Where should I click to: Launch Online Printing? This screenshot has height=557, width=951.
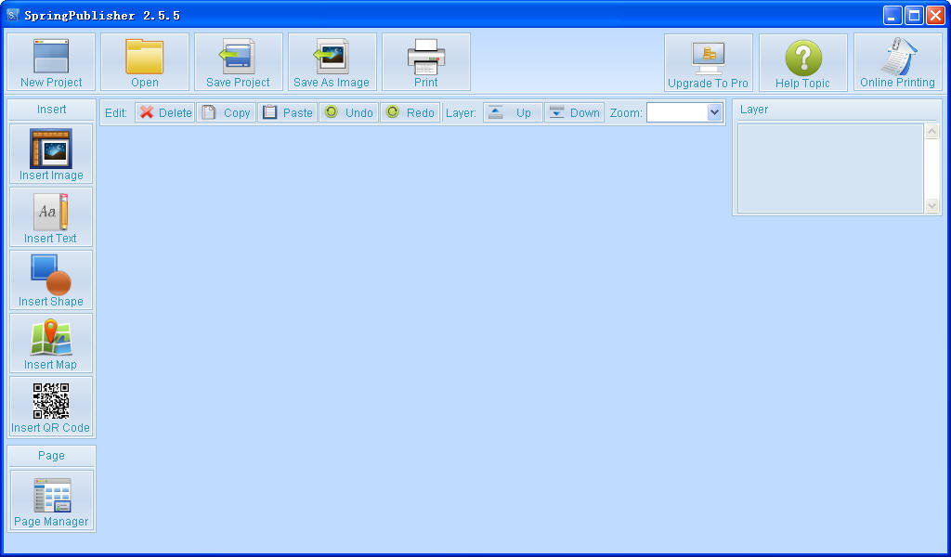click(898, 62)
